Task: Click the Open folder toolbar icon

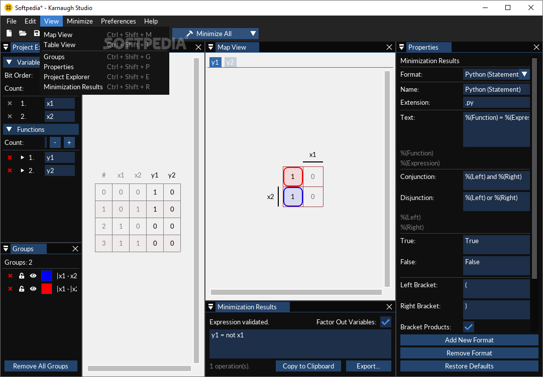Action: coord(23,33)
